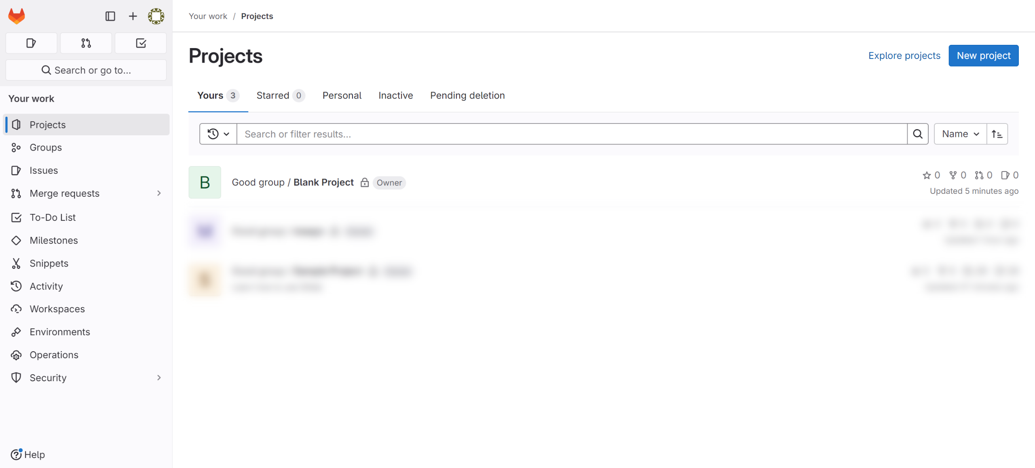This screenshot has width=1035, height=468.
Task: Click the New project button
Action: coord(983,56)
